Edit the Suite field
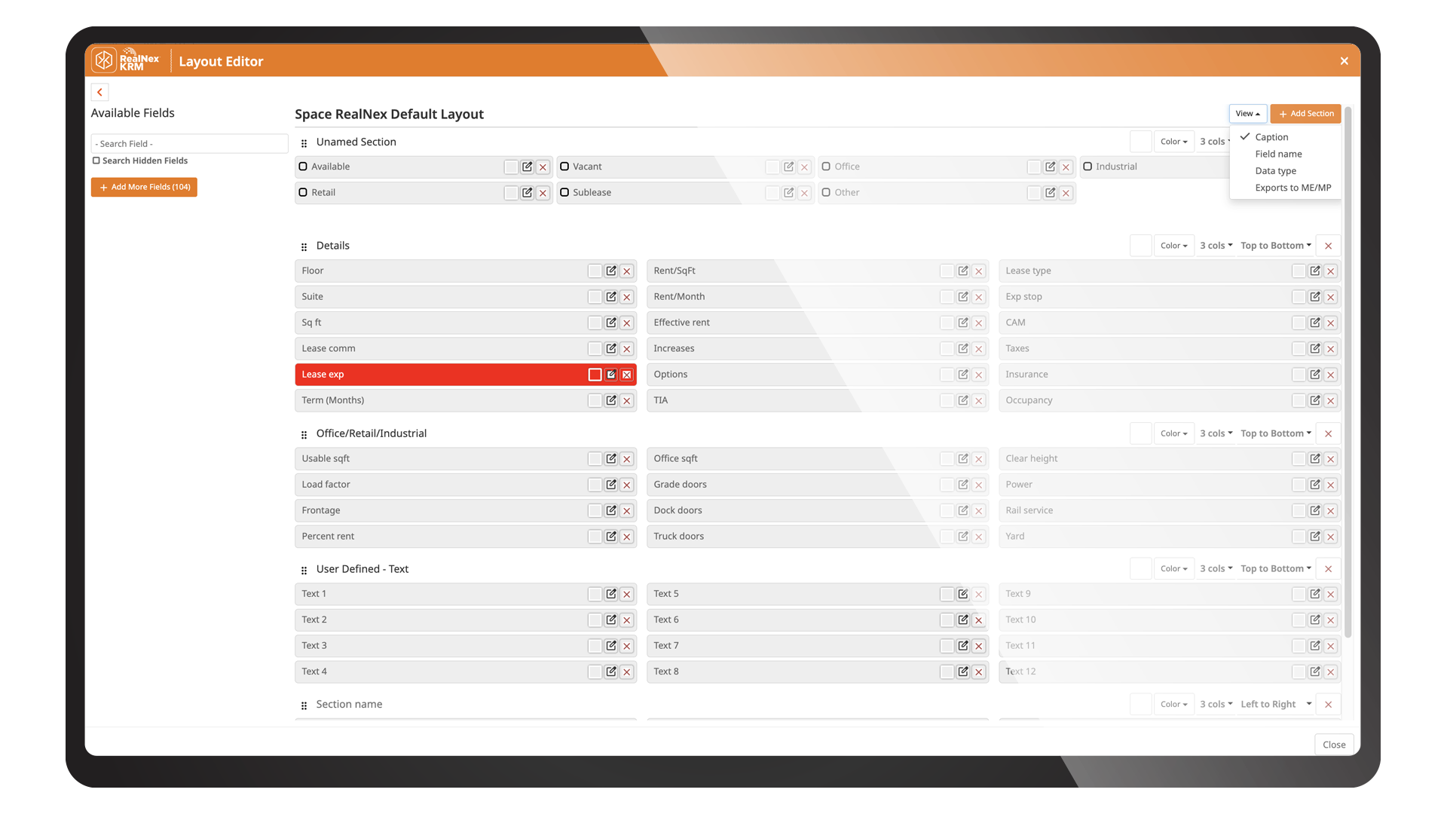The image size is (1447, 814). click(x=611, y=297)
